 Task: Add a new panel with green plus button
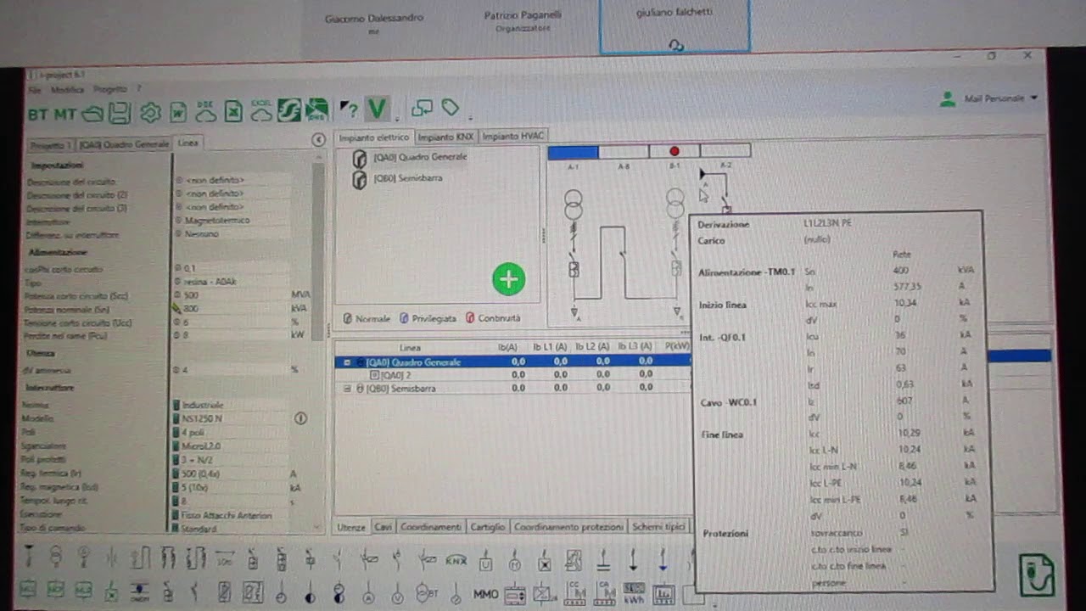[x=509, y=279]
